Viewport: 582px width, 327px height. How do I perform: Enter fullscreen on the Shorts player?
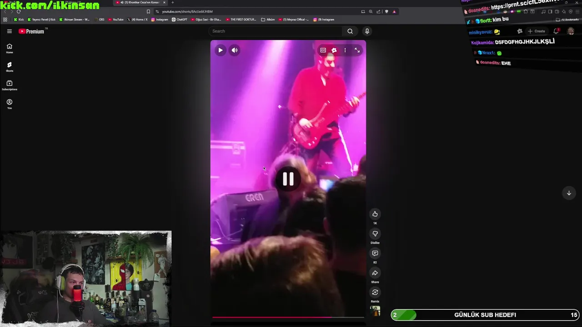[357, 50]
